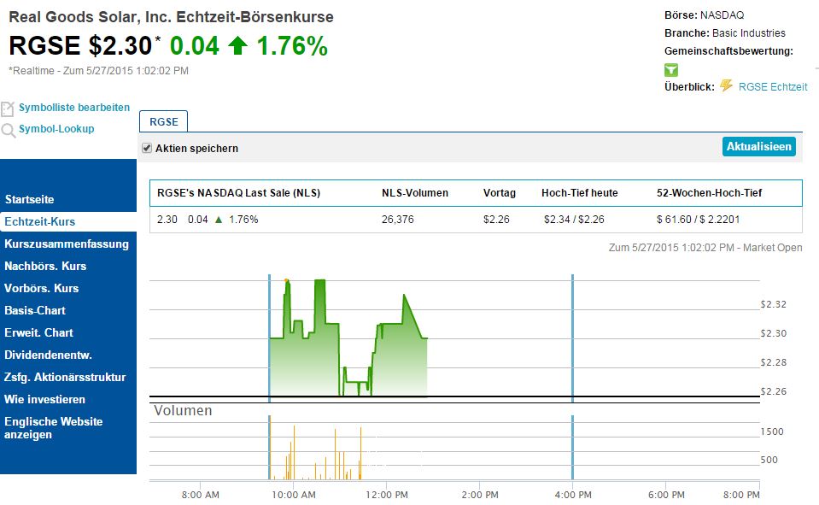Go to Vorbörs. Kurs page
Viewport: 819px width, 505px height.
point(41,289)
